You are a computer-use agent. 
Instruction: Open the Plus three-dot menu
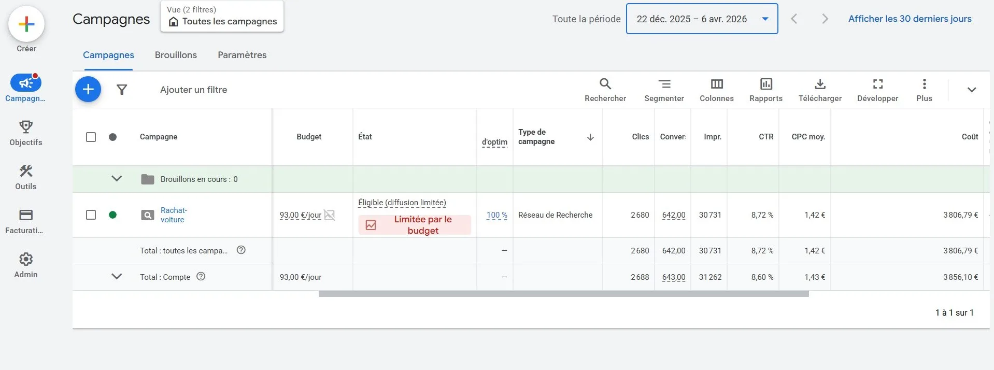tap(924, 90)
